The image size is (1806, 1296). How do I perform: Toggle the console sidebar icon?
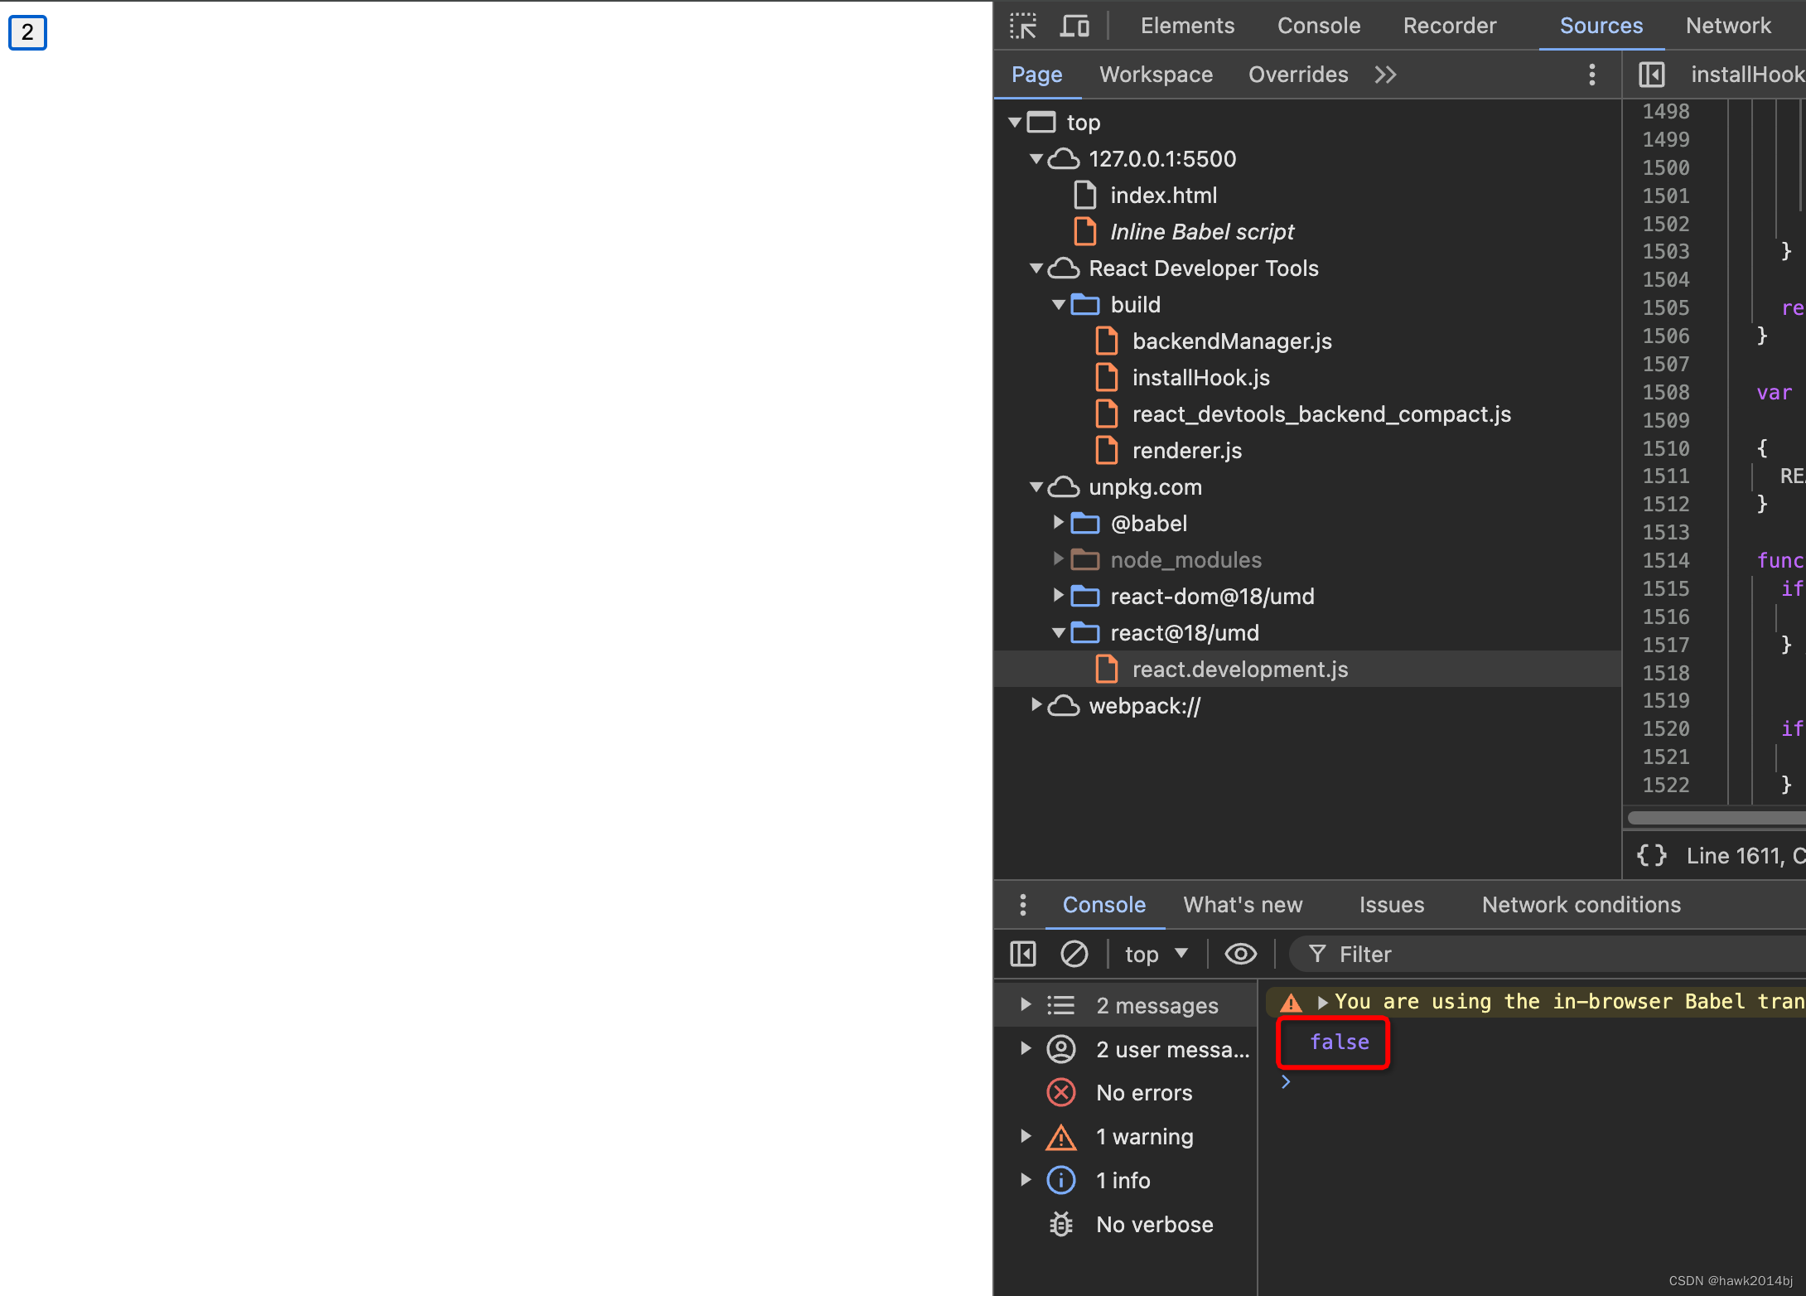pos(1023,954)
